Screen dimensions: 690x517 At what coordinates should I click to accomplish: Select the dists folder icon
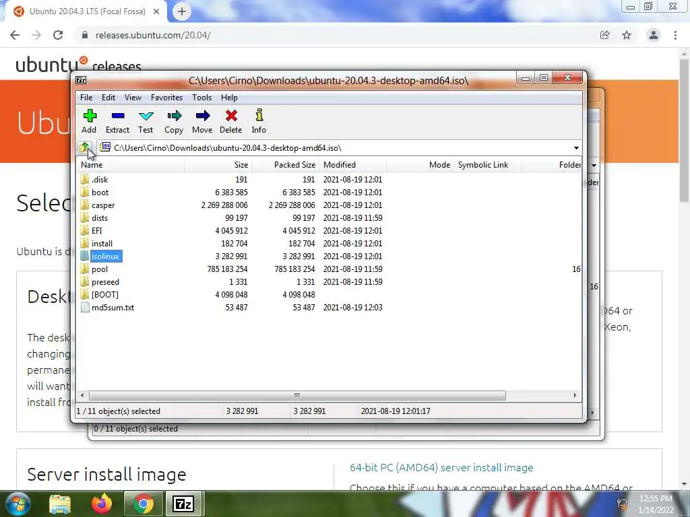(85, 217)
